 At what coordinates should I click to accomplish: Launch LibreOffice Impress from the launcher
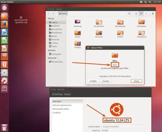tap(4, 48)
